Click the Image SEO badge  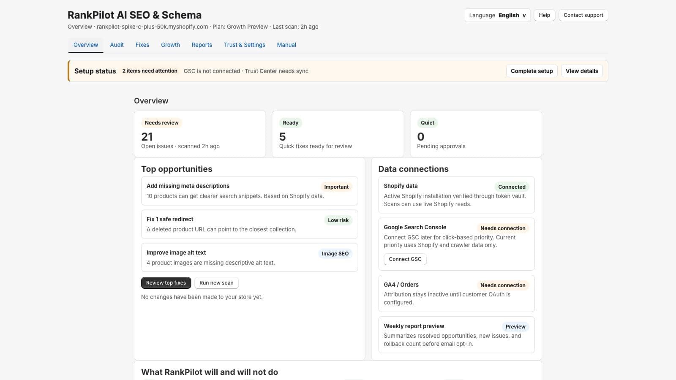click(335, 254)
